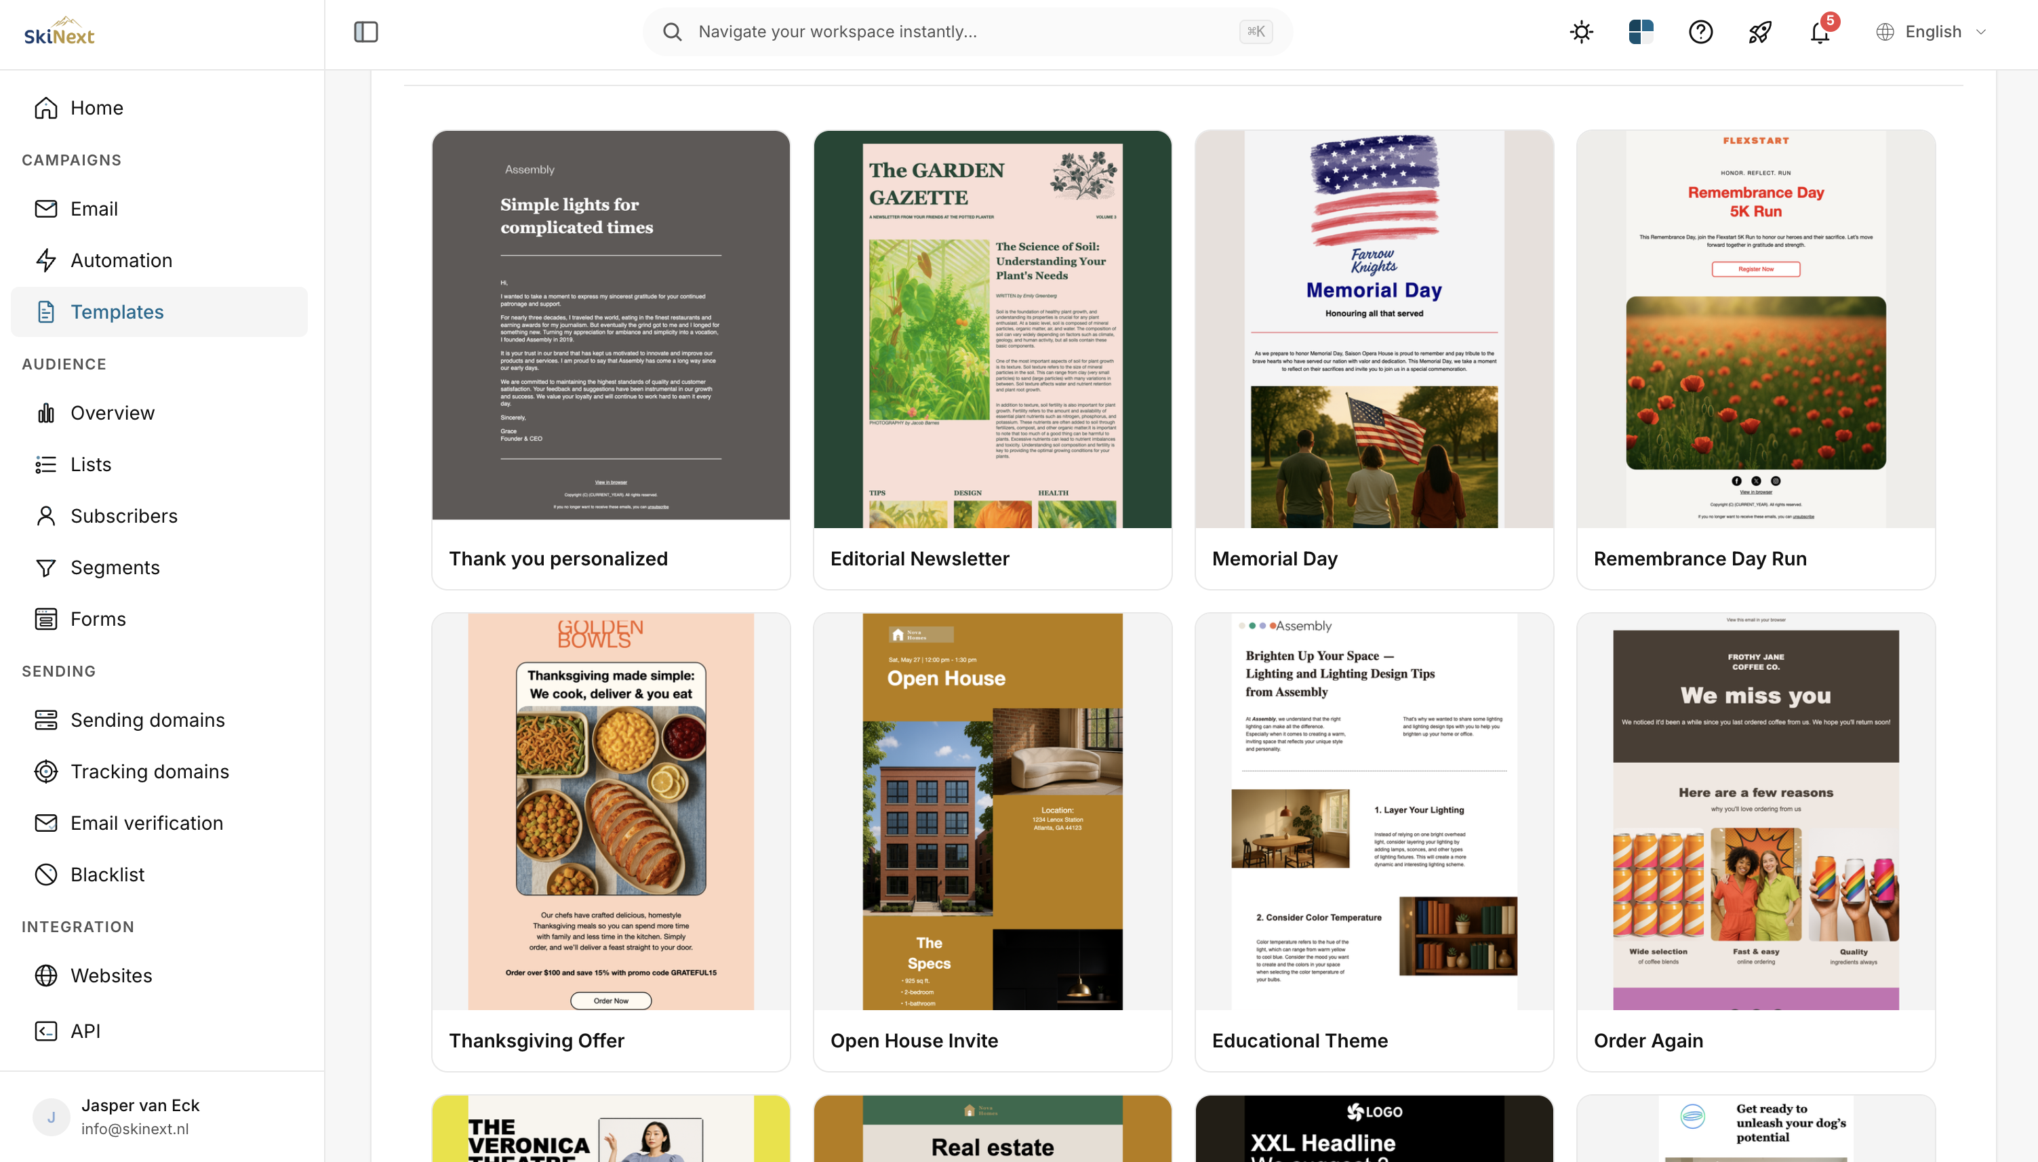Viewport: 2038px width, 1162px height.
Task: Open the Thanksgiving Offer template
Action: [x=610, y=842]
